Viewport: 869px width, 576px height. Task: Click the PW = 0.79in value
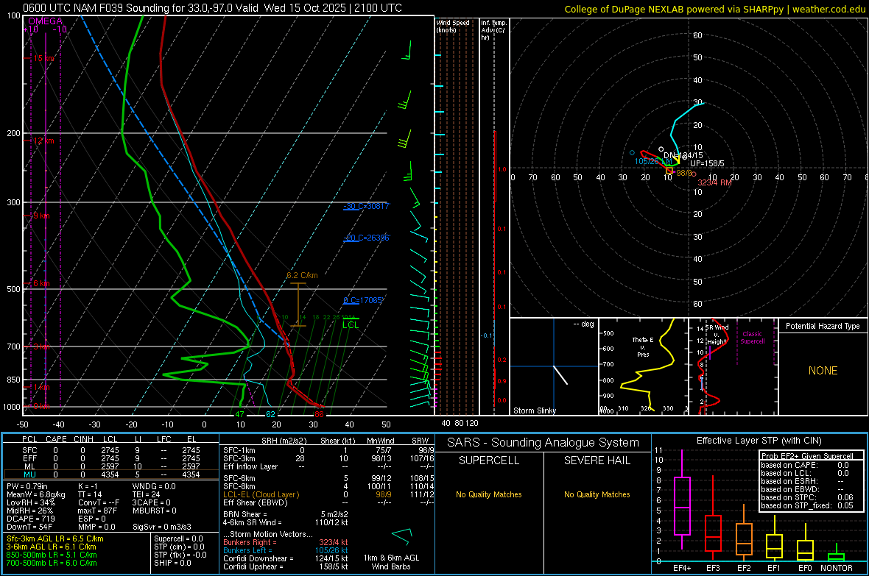click(x=27, y=486)
